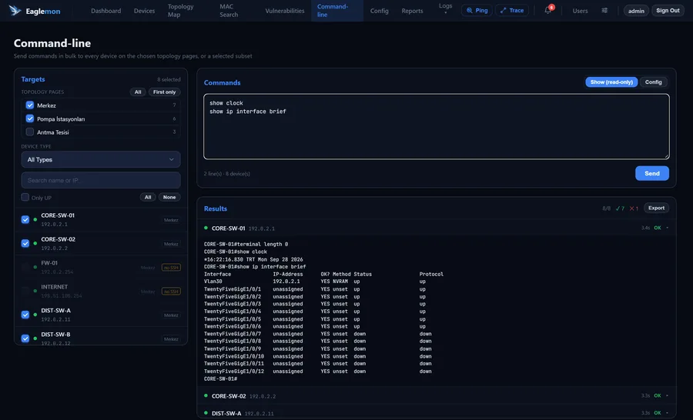
Task: Focus the commands text area
Action: [x=437, y=126]
